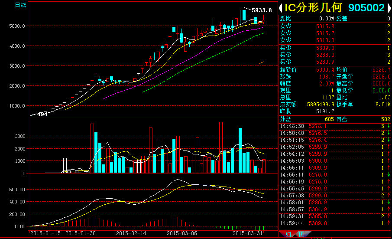392x239 pixels.
Task: Click the 3000 volume axis label
Action: (20, 136)
